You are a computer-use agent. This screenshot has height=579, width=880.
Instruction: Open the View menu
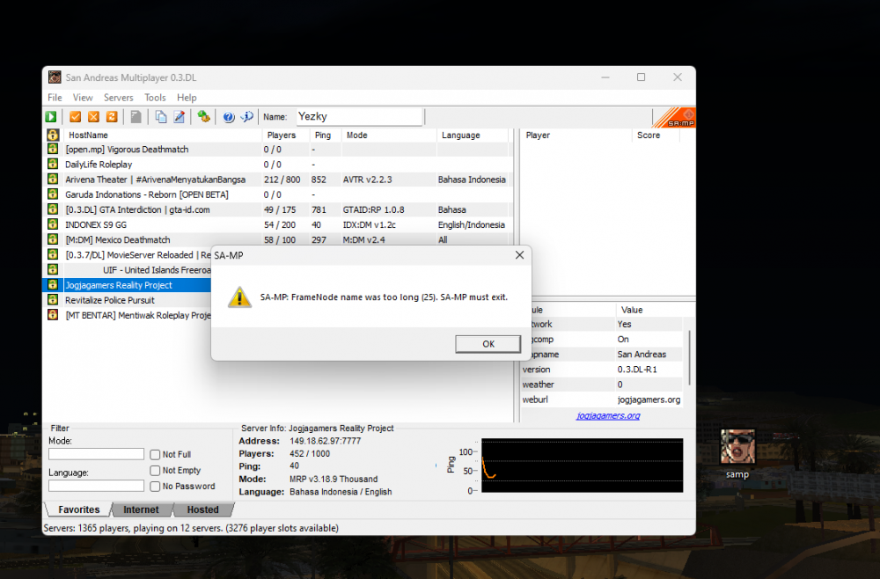point(83,98)
